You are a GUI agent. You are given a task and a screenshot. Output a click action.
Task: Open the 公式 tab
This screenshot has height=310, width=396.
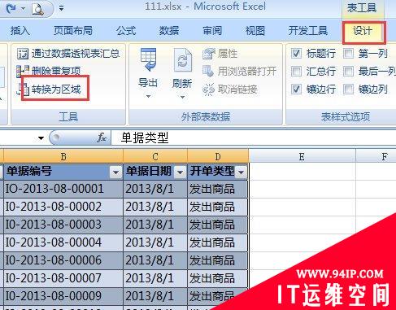click(126, 31)
